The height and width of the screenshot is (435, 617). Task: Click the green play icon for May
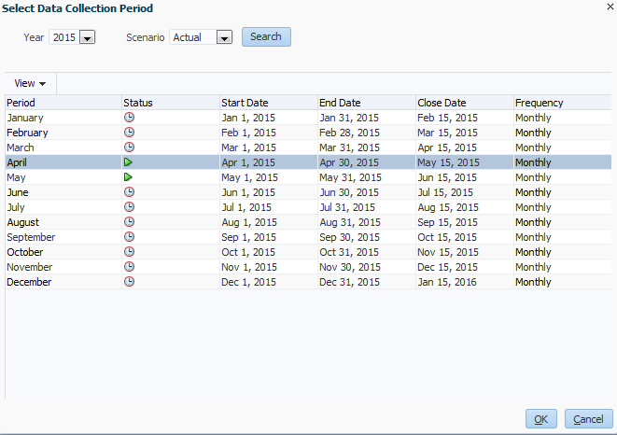pyautogui.click(x=129, y=177)
